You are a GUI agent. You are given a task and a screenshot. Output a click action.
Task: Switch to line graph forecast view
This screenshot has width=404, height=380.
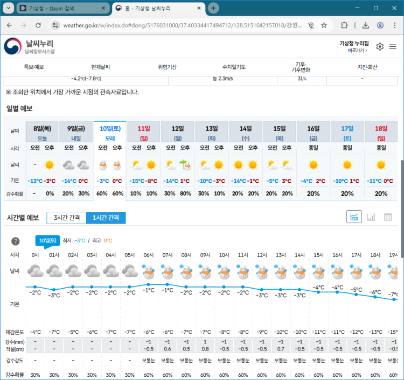tap(354, 217)
